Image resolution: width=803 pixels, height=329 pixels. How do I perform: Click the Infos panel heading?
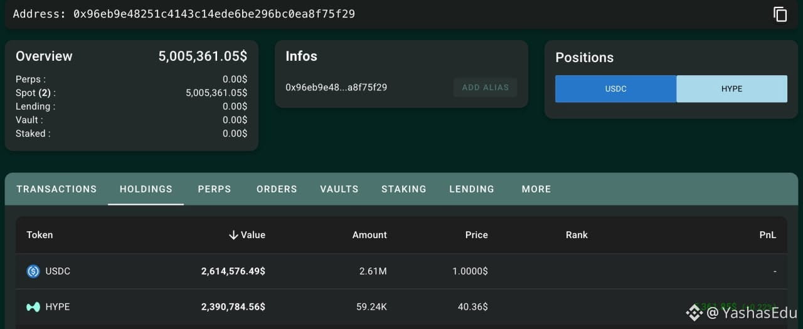coord(301,56)
